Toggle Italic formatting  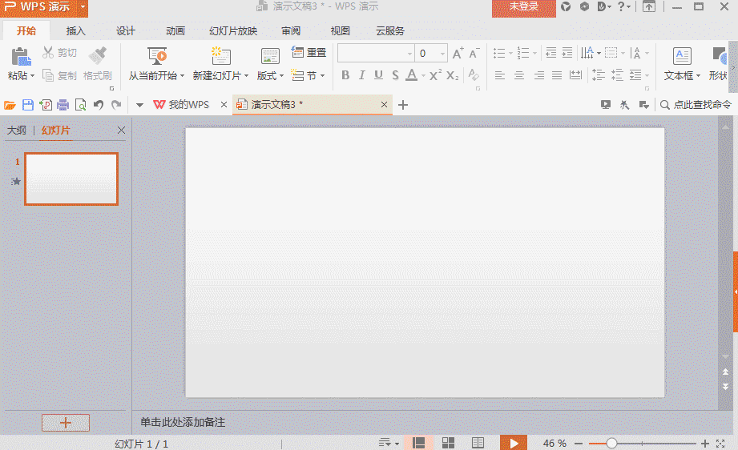point(361,75)
